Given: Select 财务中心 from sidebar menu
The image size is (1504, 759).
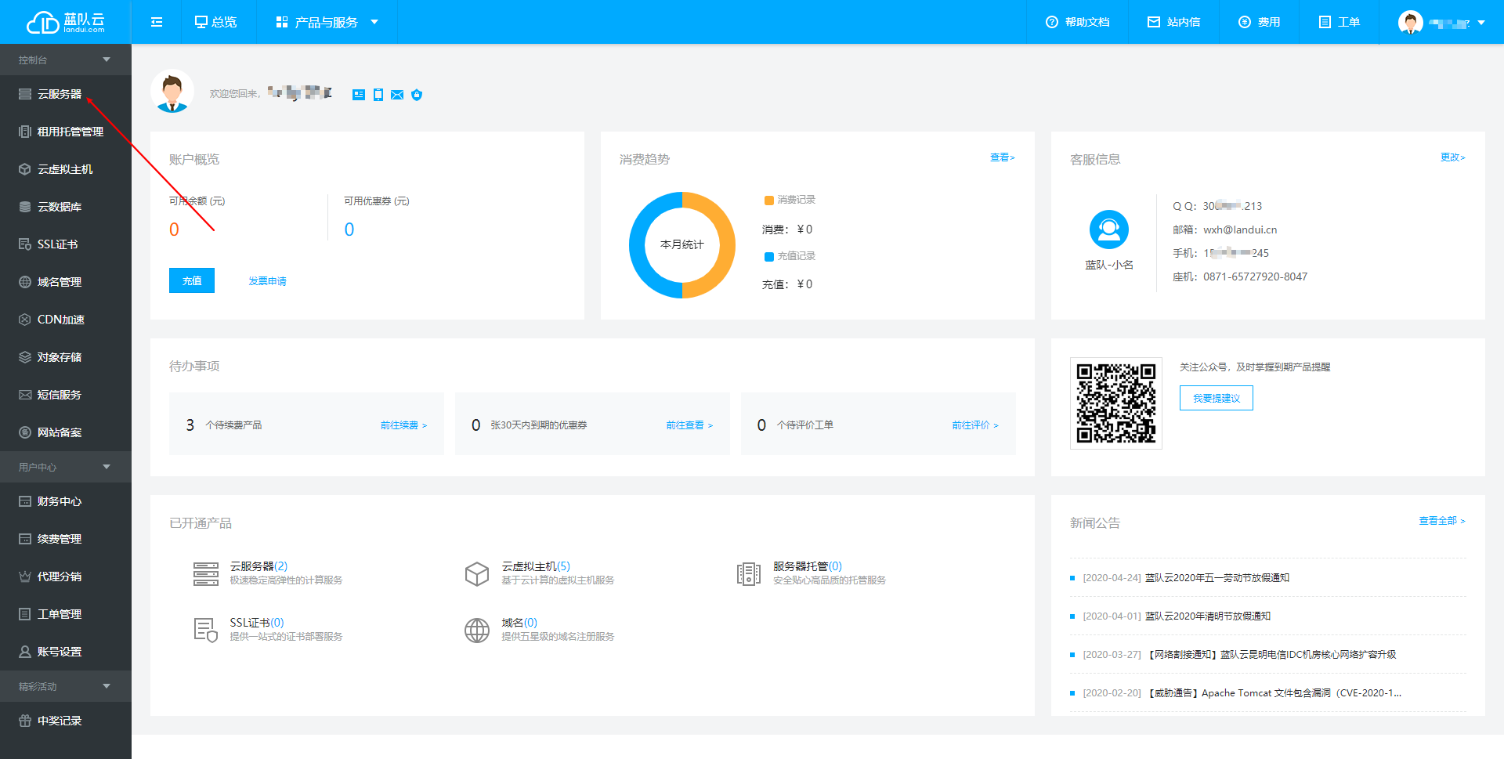Looking at the screenshot, I should click(60, 501).
